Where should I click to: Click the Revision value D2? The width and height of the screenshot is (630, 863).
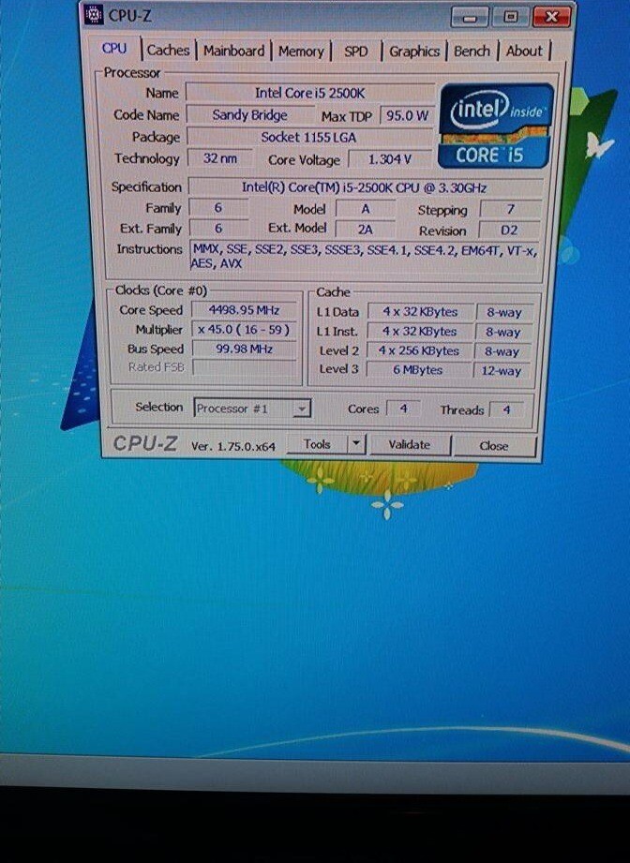[509, 231]
